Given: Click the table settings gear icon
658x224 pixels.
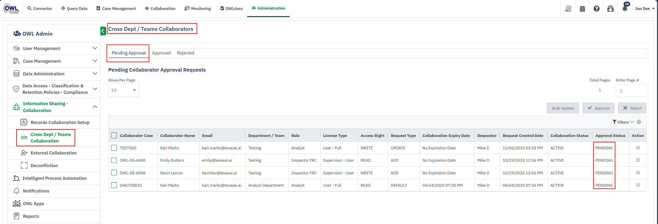Looking at the screenshot, I should (639, 122).
